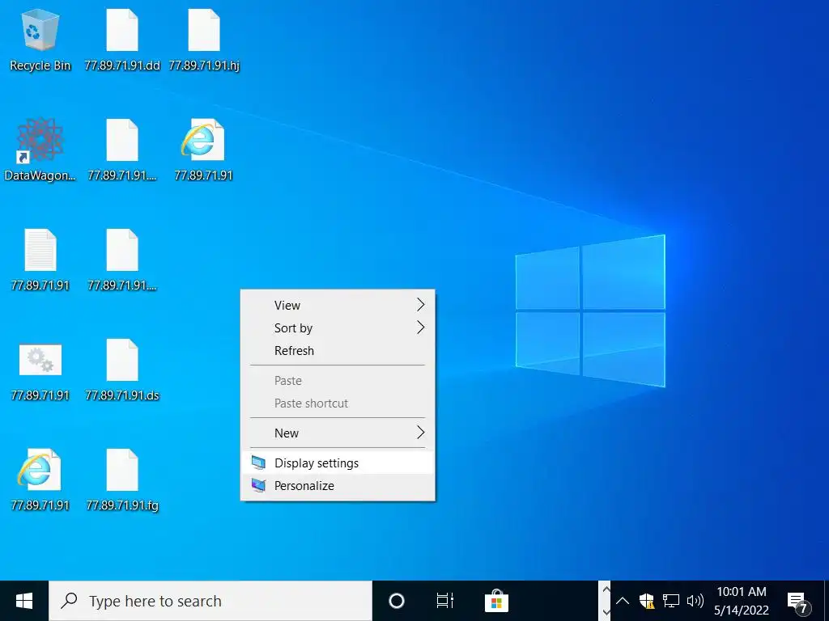The image size is (829, 621).
Task: Open the volume speaker tray icon
Action: click(695, 601)
